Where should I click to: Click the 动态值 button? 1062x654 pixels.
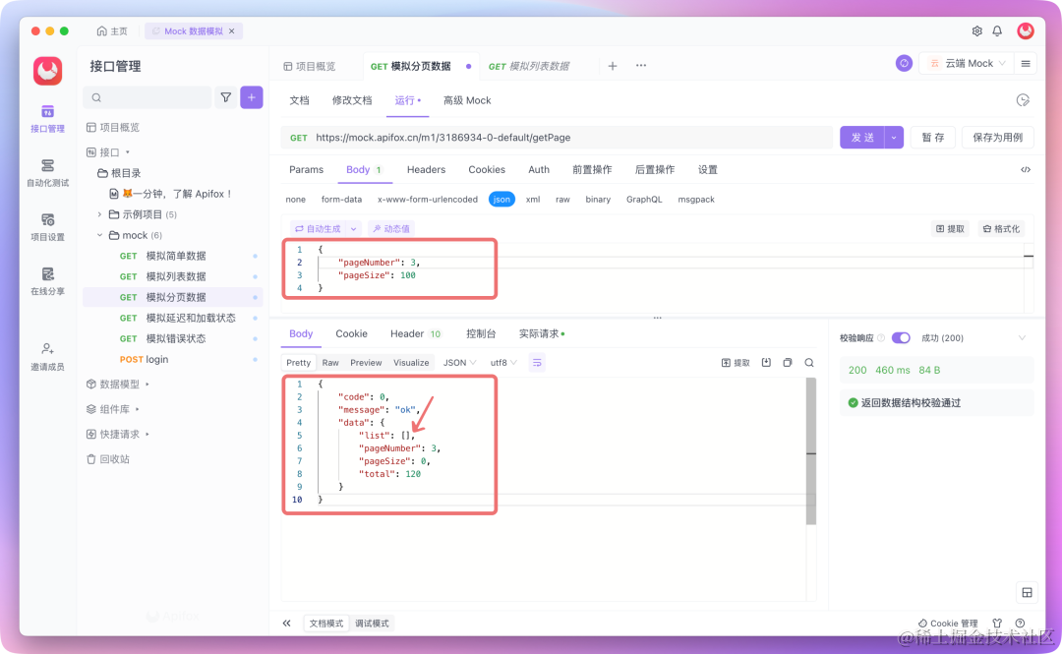click(390, 229)
